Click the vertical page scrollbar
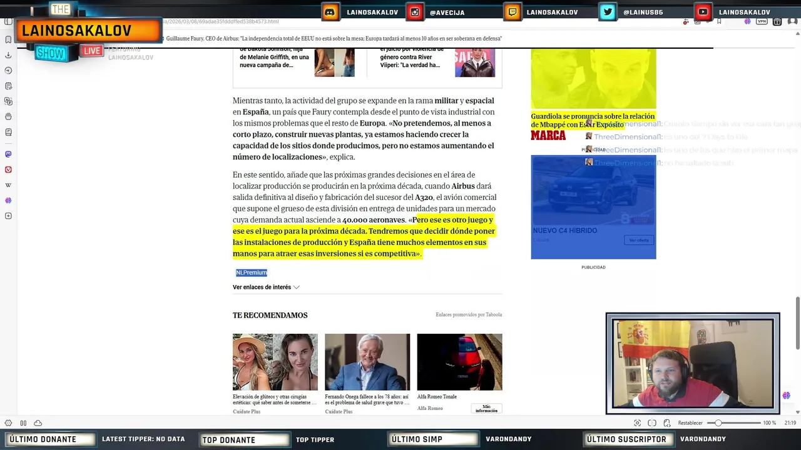Image resolution: width=801 pixels, height=450 pixels. pos(797,323)
